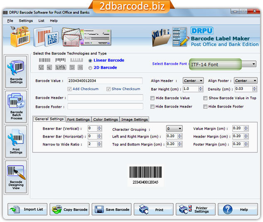Switch to Font Settings tab
This screenshot has height=222, width=263.
tap(79, 120)
